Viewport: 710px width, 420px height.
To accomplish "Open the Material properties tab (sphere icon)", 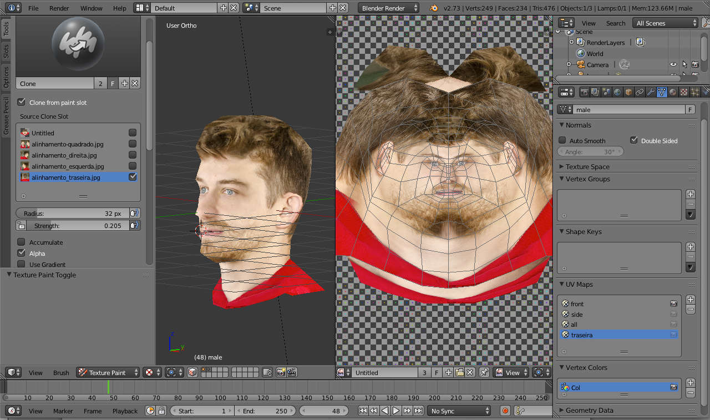I will [672, 92].
